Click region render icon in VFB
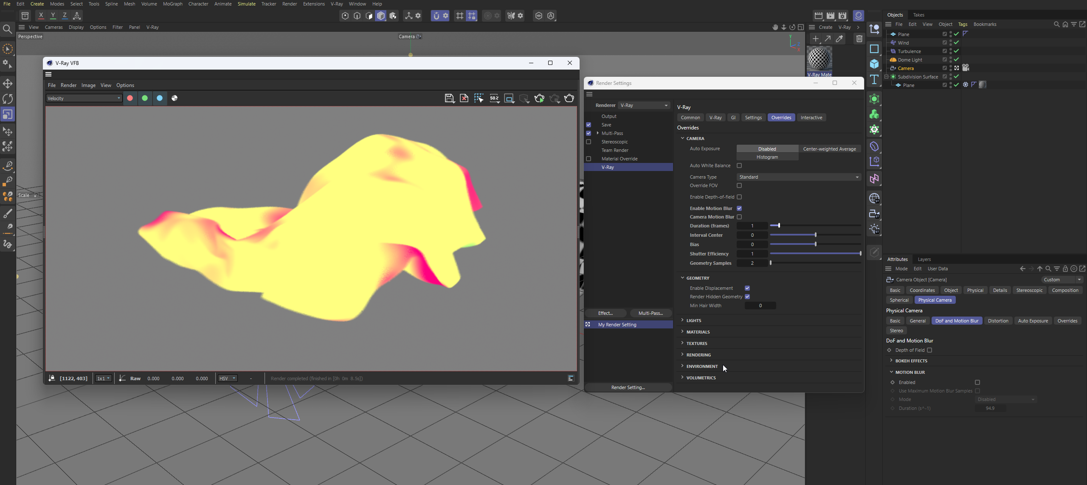Viewport: 1087px width, 485px height. [x=509, y=98]
